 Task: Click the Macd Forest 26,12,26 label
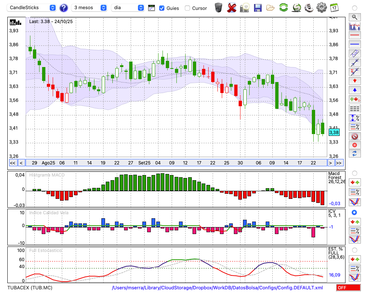(336, 178)
